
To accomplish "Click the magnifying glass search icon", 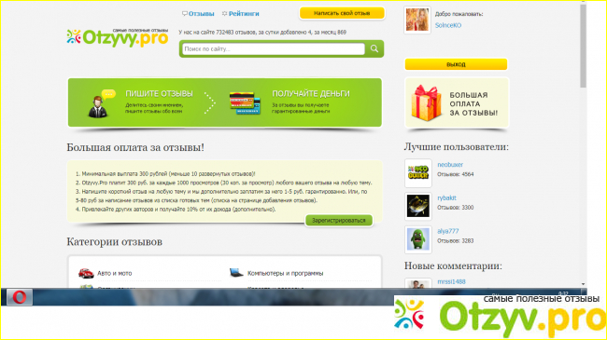I will (x=374, y=48).
